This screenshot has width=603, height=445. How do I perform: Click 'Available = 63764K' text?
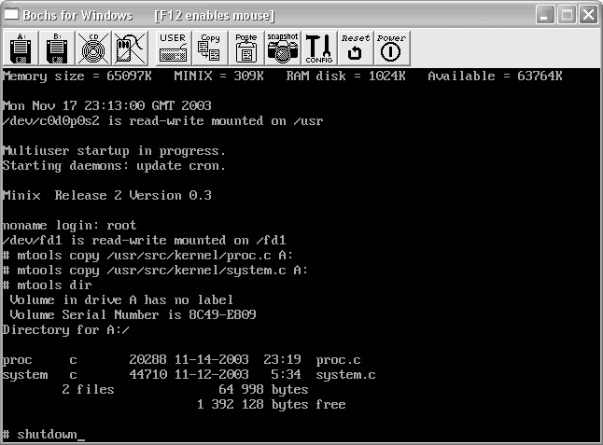(496, 76)
